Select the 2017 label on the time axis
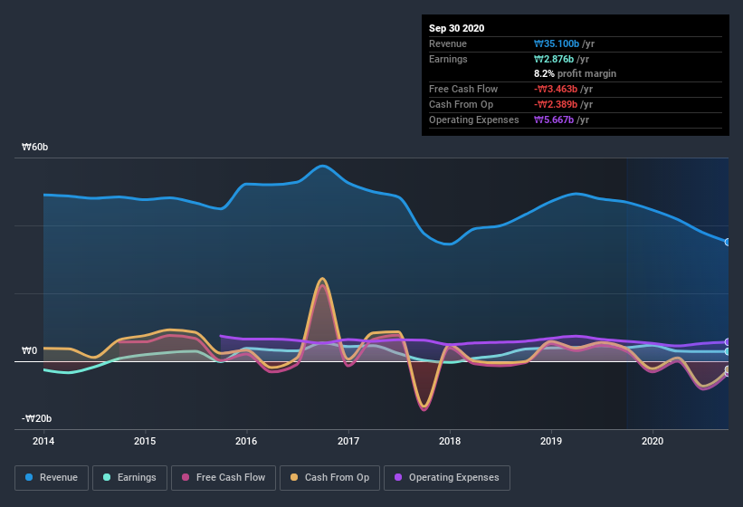Screen dimensions: 743x507 click(348, 442)
